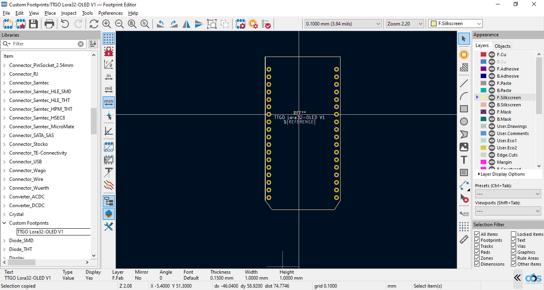Toggle grid display on the canvas
544x290 pixels.
(x=109, y=38)
